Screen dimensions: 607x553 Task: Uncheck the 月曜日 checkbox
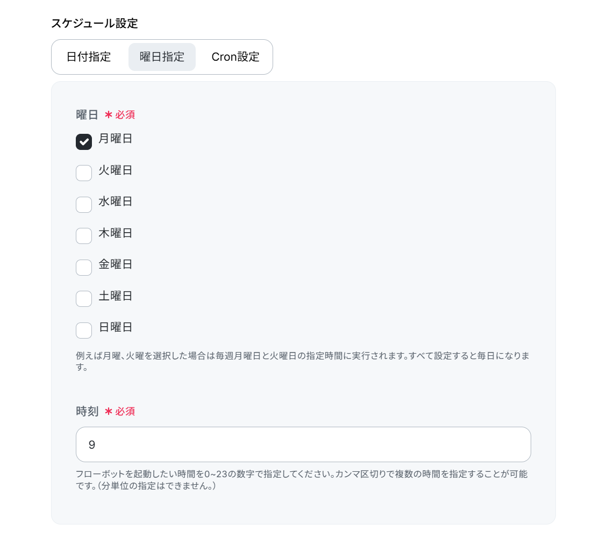click(84, 142)
